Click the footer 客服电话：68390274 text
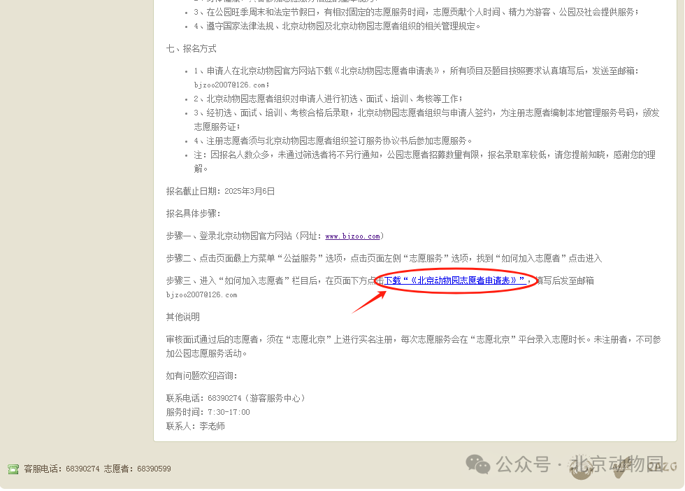 pos(62,469)
